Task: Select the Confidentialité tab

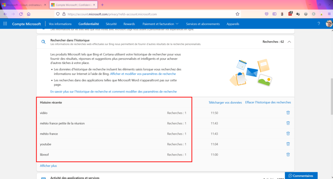Action: tap(88, 24)
